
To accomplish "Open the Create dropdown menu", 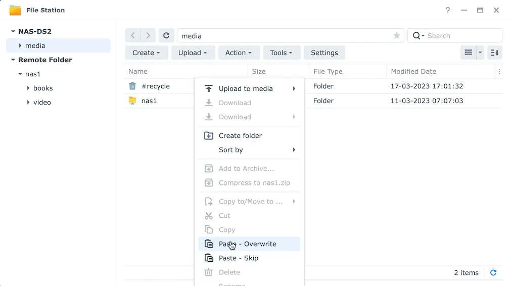I will [147, 53].
